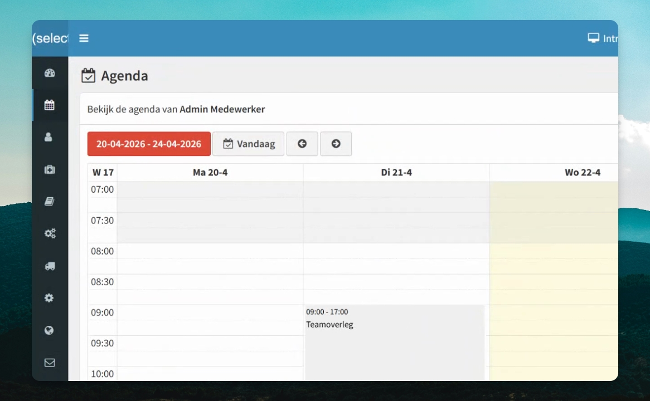Select the calendar icon in the sidebar
The image size is (650, 401).
49,105
